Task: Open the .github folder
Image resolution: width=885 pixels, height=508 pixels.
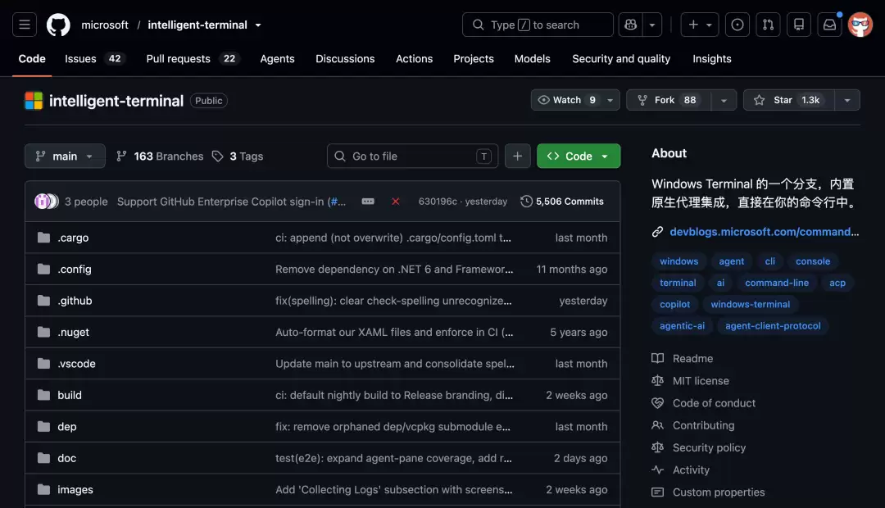Action: pyautogui.click(x=75, y=301)
